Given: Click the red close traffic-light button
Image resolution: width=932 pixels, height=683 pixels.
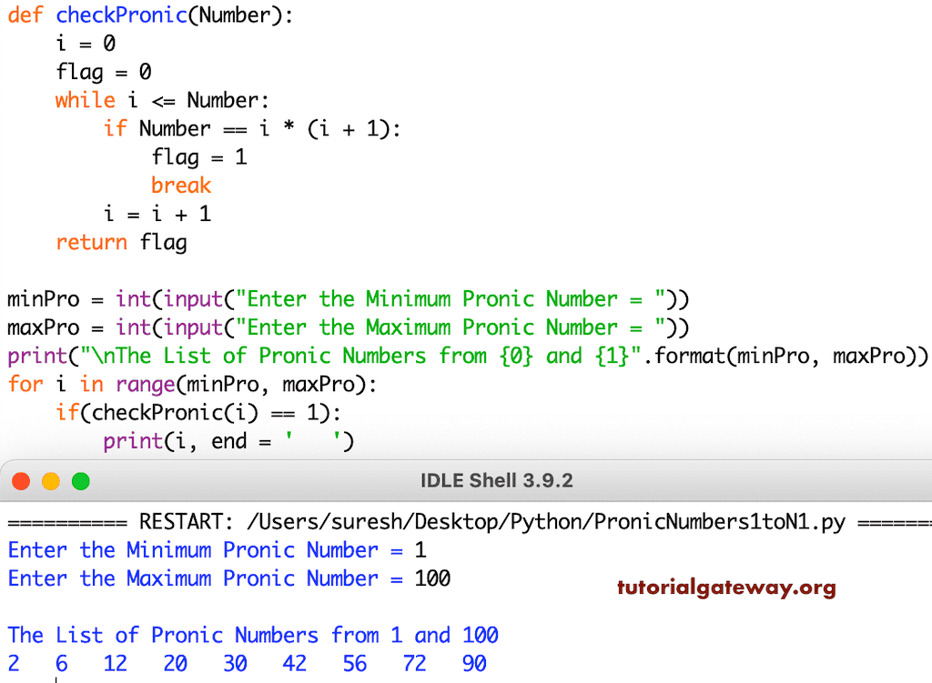Looking at the screenshot, I should pos(21,481).
